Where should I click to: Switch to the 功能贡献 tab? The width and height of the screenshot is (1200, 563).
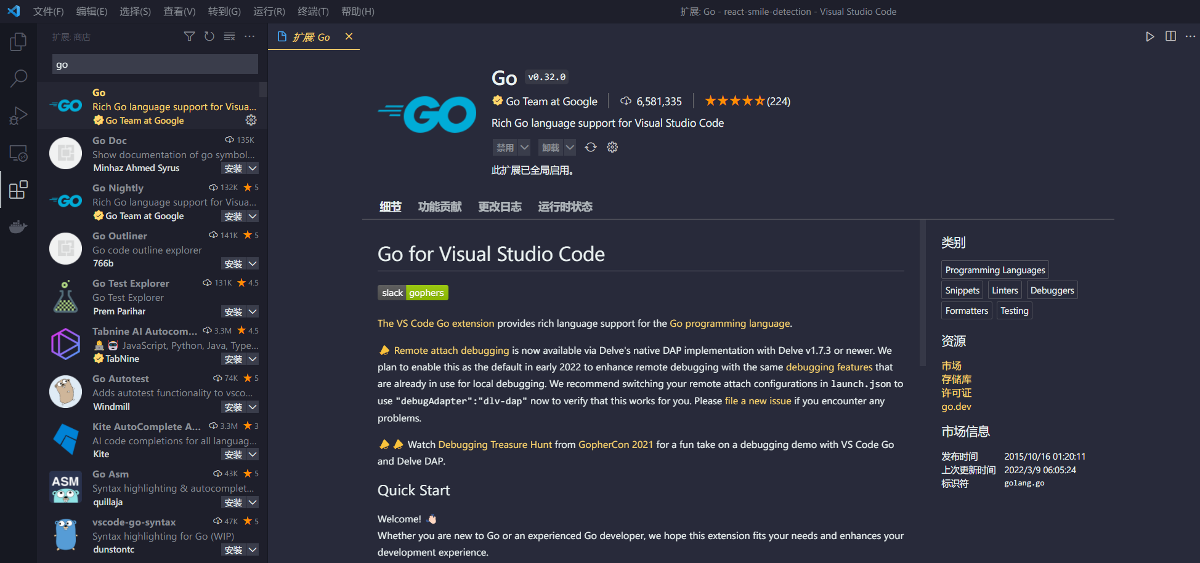(440, 207)
